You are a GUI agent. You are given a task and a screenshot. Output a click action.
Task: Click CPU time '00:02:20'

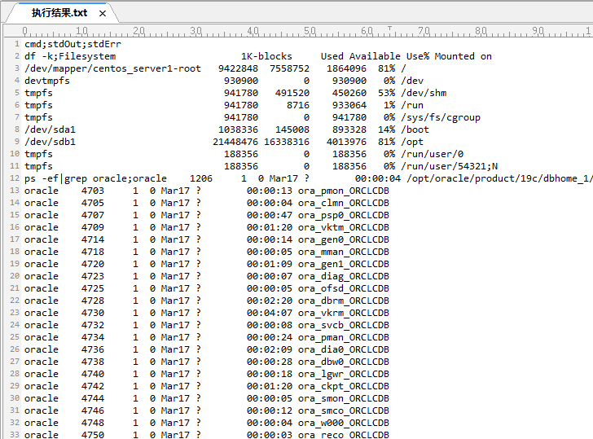pyautogui.click(x=270, y=301)
